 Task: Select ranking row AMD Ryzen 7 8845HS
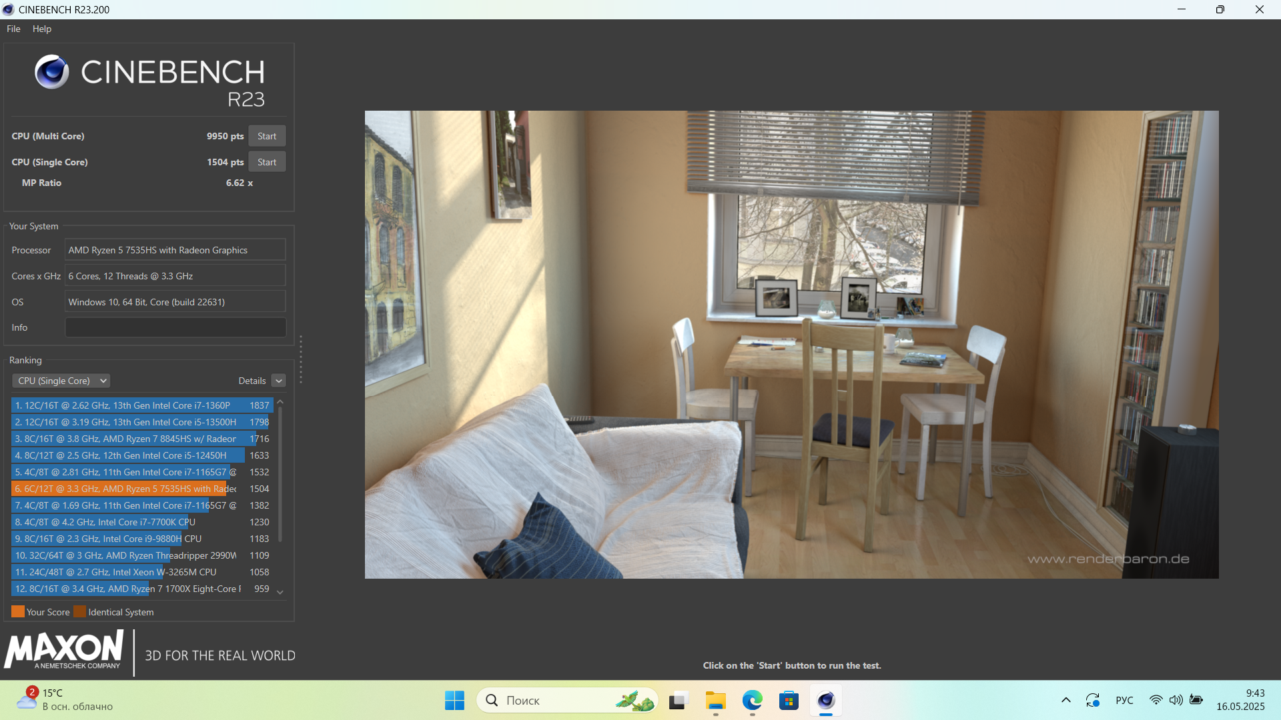142,439
